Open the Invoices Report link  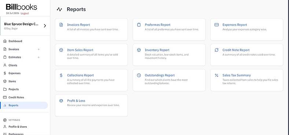[x=78, y=25]
